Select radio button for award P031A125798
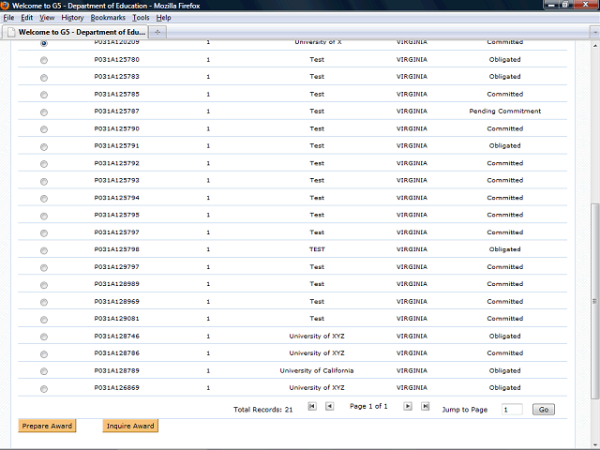The height and width of the screenshot is (450, 600). (44, 250)
